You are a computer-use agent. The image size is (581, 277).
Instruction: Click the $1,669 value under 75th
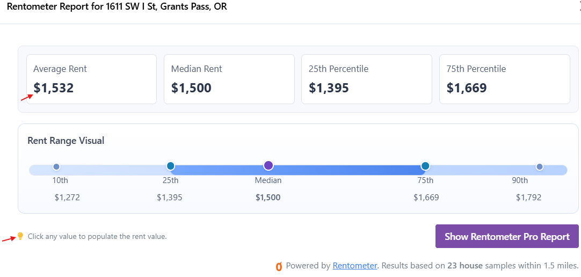(426, 198)
